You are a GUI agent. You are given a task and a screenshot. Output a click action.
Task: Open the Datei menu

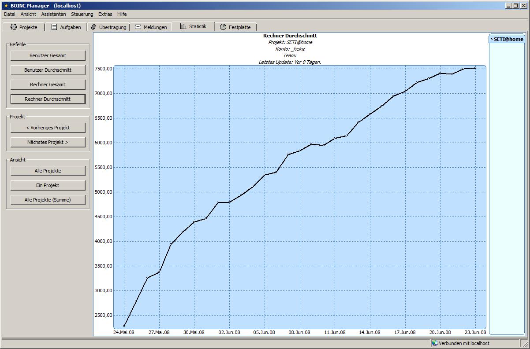pyautogui.click(x=10, y=14)
